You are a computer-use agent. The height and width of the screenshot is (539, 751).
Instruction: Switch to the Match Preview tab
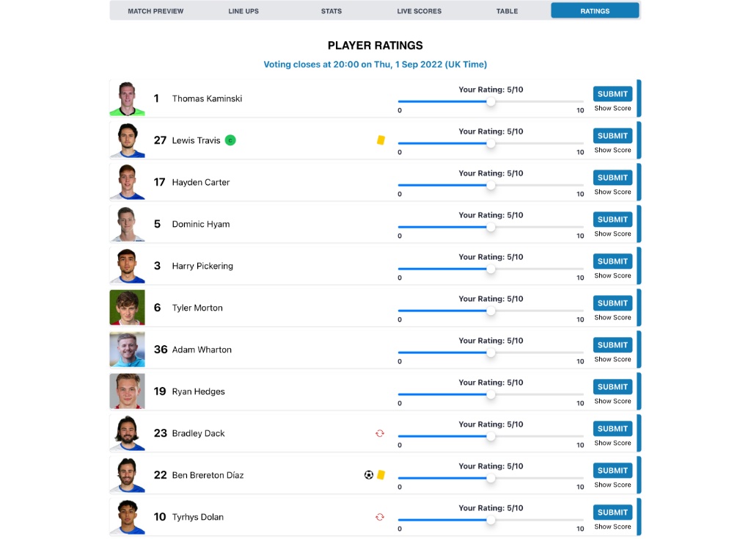click(x=155, y=11)
